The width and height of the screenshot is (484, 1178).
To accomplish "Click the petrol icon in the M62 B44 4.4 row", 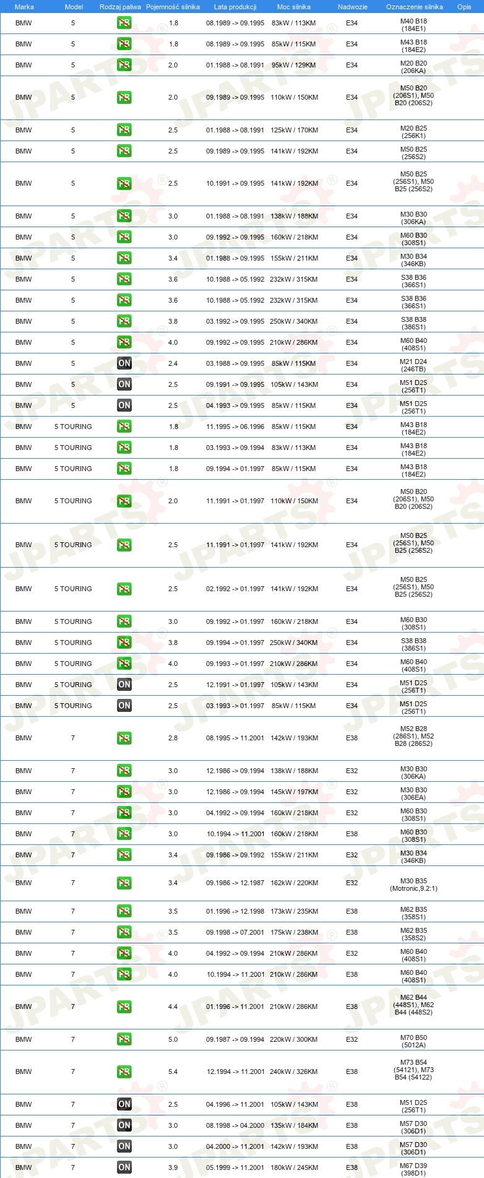I will pos(124,1007).
